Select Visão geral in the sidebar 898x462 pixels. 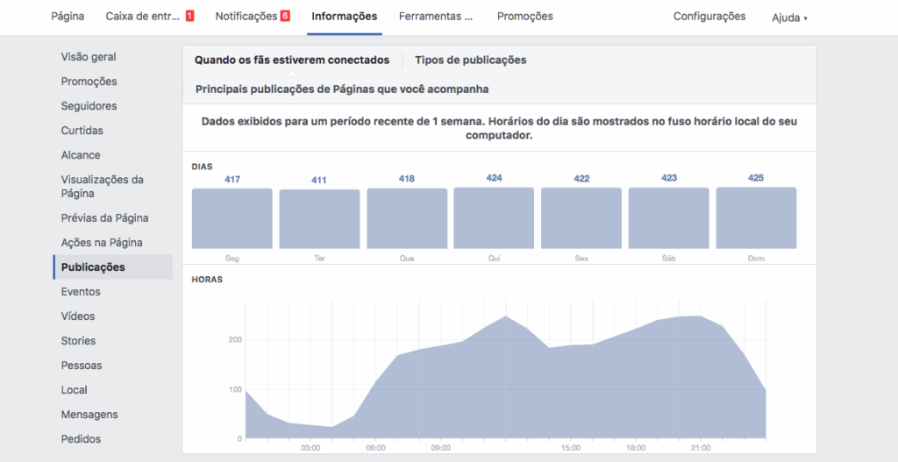pyautogui.click(x=89, y=57)
